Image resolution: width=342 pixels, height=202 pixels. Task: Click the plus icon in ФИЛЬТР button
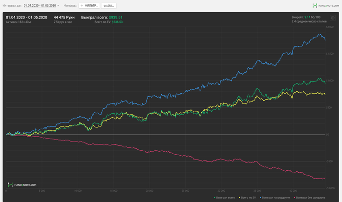click(x=82, y=6)
